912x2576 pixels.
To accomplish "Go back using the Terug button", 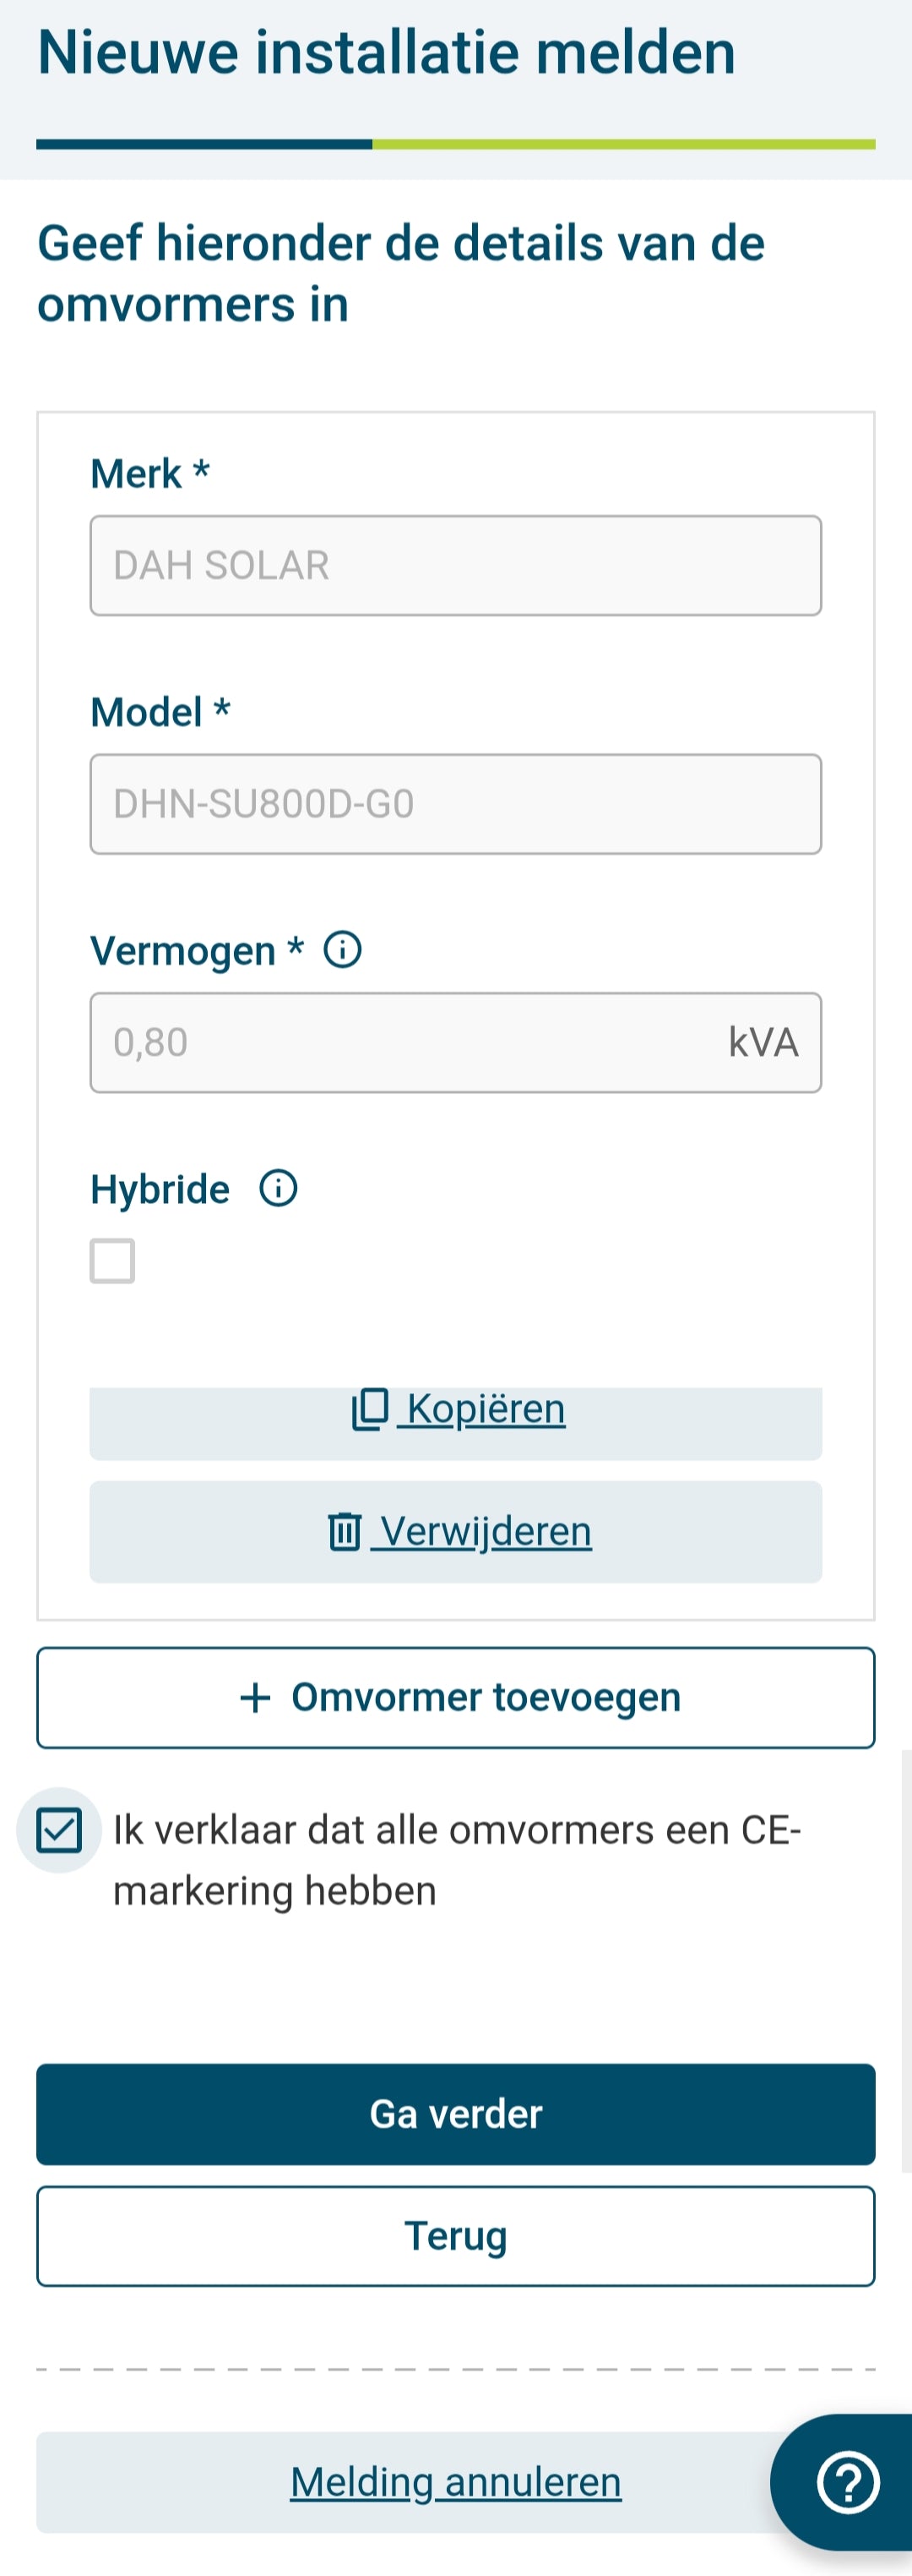I will [x=455, y=2235].
